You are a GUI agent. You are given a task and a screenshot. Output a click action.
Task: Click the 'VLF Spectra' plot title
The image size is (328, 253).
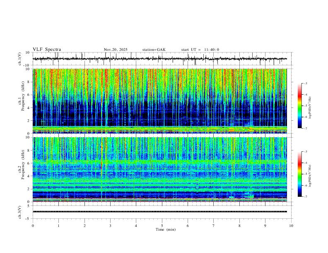(x=47, y=50)
